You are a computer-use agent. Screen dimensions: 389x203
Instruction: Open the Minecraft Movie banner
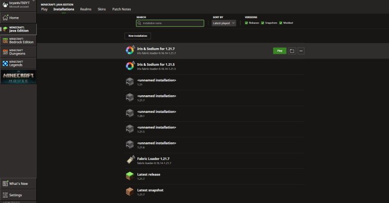click(x=18, y=77)
